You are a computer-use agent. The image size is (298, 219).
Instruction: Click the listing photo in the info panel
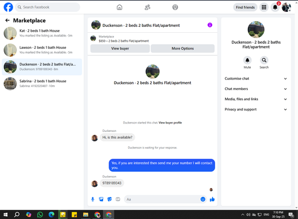256,30
